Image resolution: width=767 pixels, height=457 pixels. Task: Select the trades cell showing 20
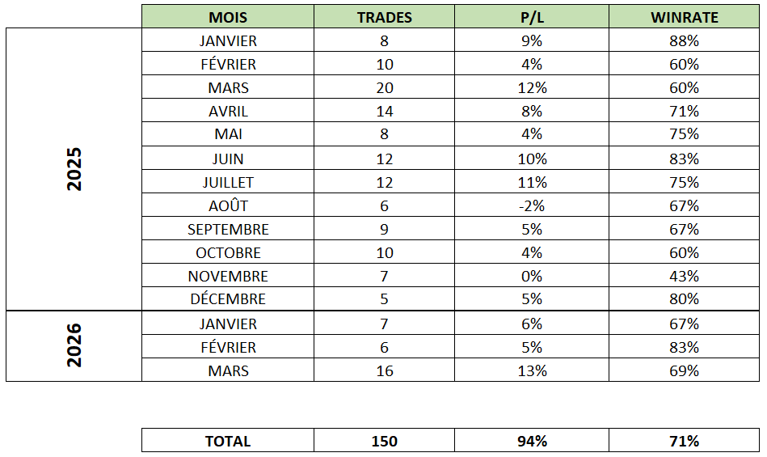[384, 88]
